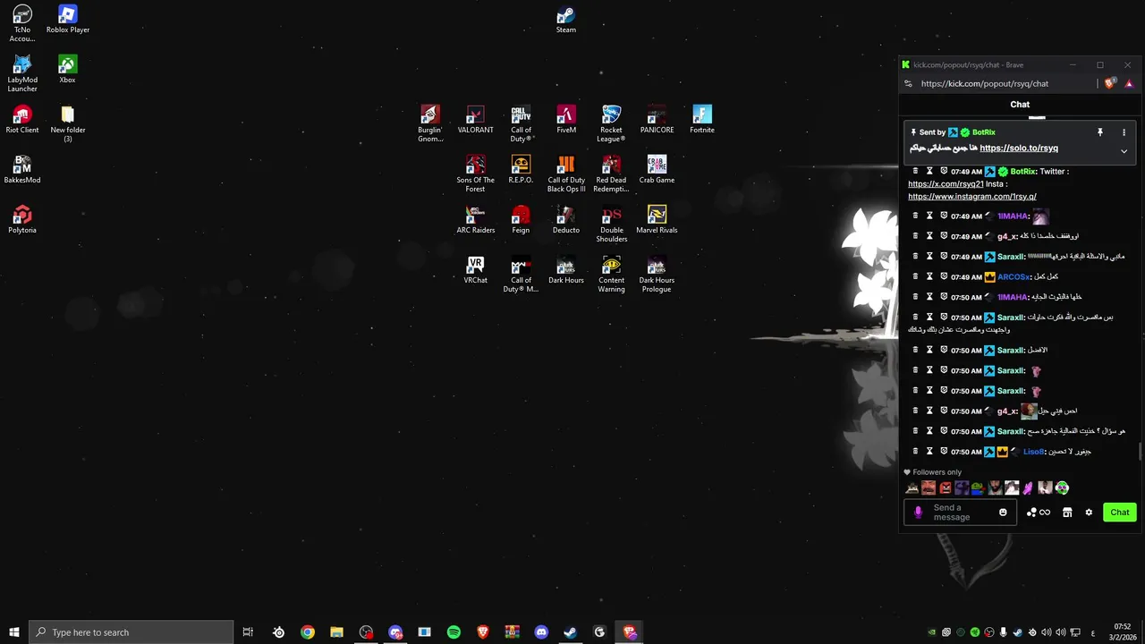Open Spotify from the taskbar

(454, 632)
